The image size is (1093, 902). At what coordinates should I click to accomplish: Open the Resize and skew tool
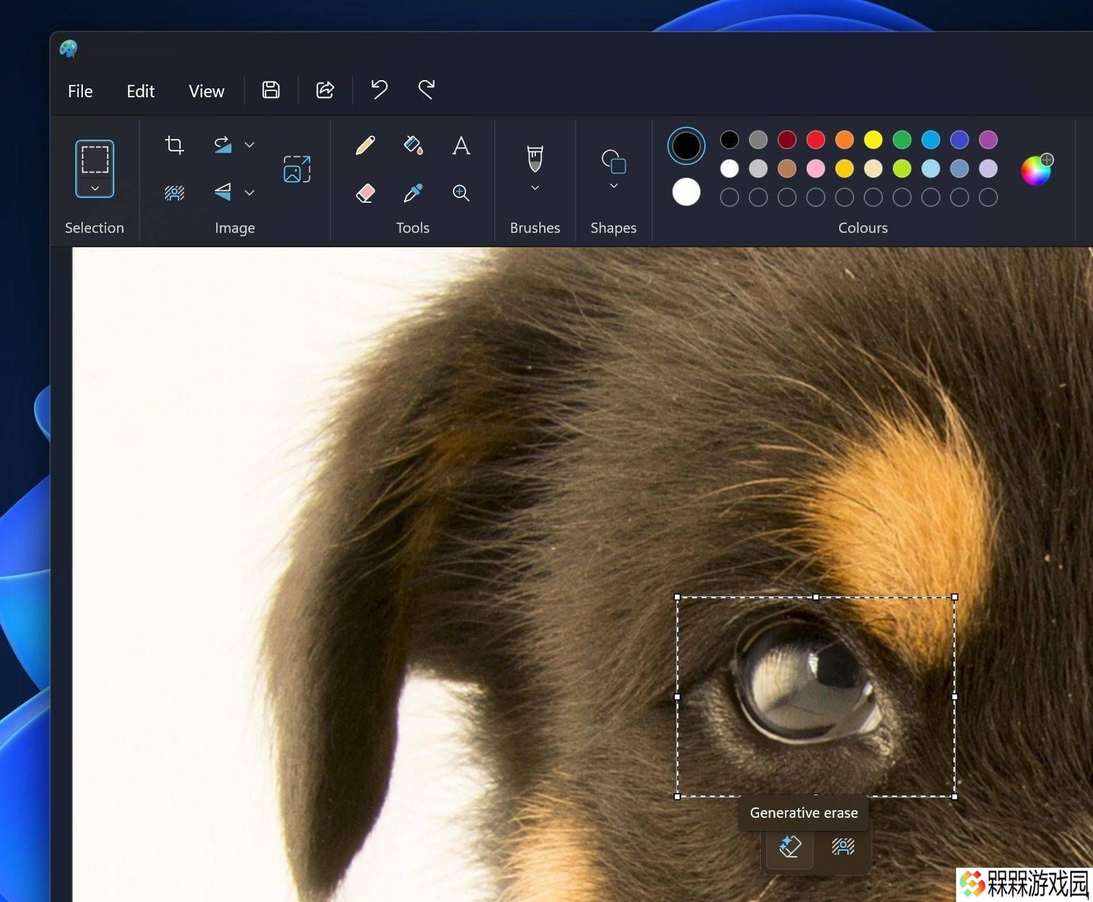(x=297, y=169)
